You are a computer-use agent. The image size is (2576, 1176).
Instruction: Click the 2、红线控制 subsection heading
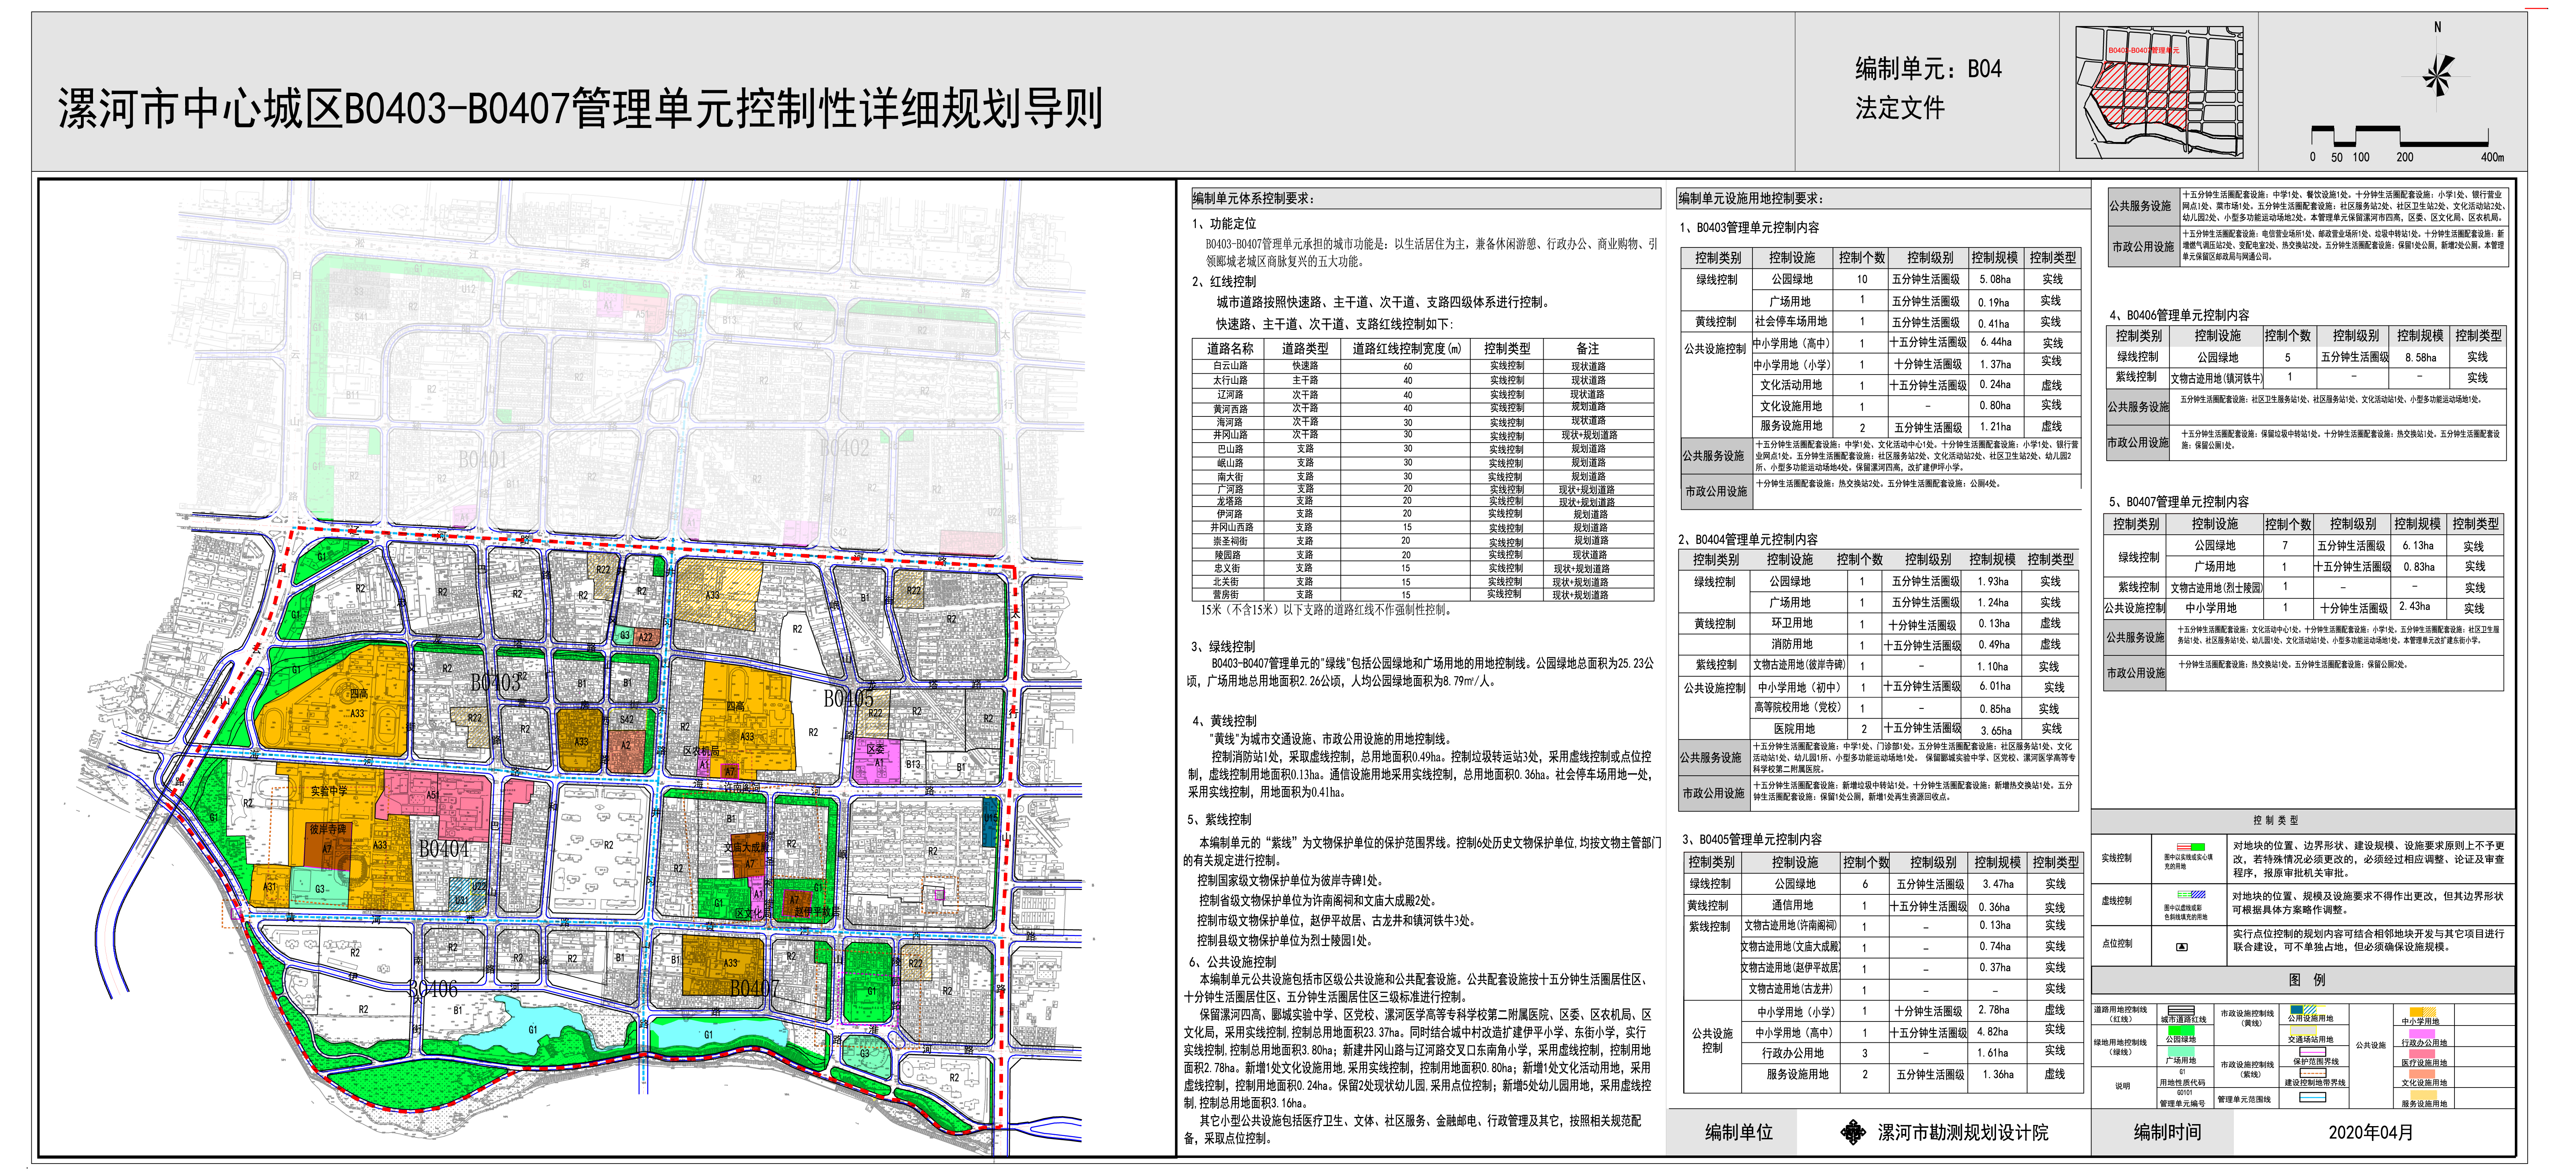[1224, 282]
